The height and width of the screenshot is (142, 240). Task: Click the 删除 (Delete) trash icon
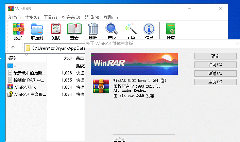[x=93, y=30]
